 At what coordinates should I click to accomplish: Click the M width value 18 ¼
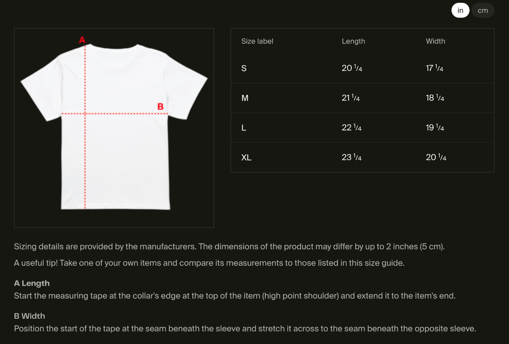(x=435, y=98)
